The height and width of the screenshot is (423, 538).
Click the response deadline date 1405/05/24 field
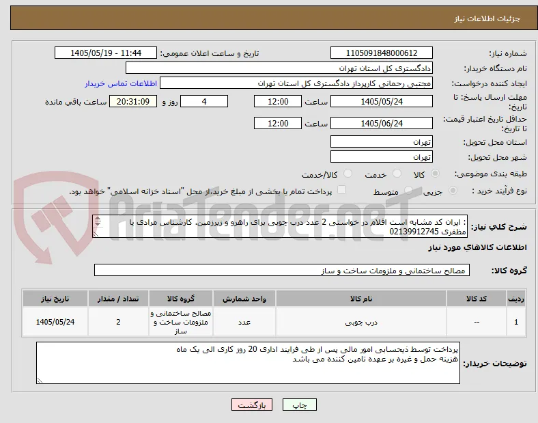[381, 102]
